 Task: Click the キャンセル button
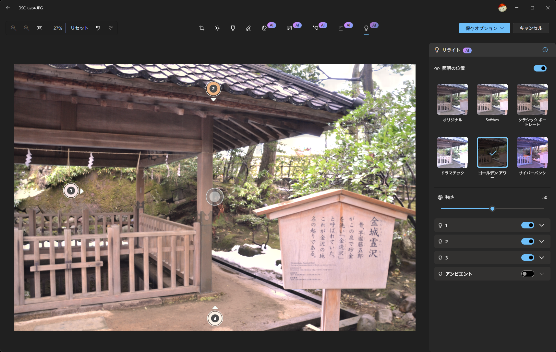coord(531,28)
